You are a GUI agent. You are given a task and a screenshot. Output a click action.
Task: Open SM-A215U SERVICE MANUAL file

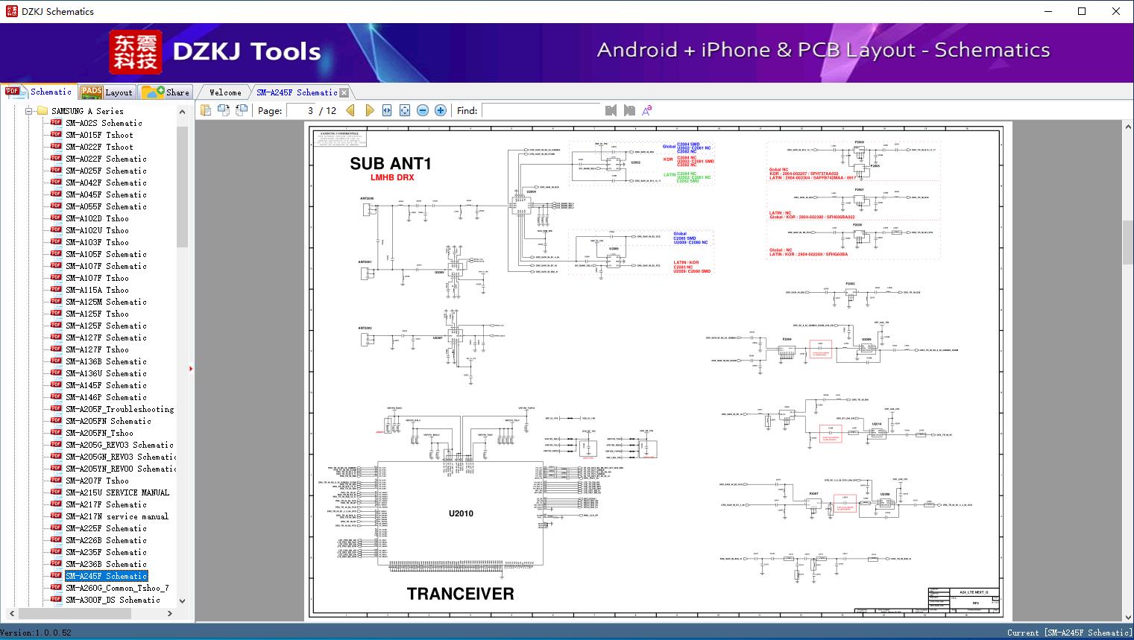tap(117, 492)
